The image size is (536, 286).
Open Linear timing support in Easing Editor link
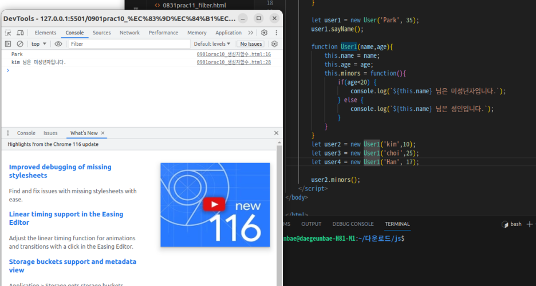[x=66, y=219]
